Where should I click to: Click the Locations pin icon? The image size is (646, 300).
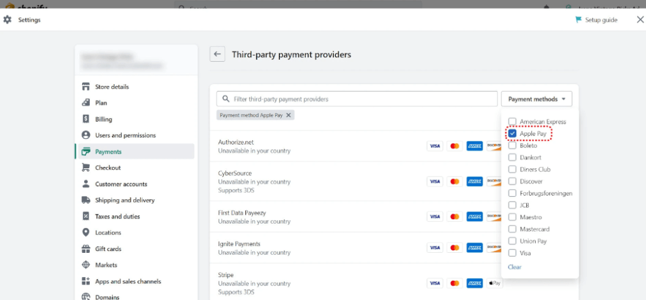[86, 232]
